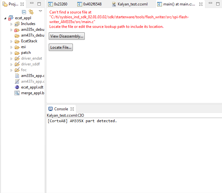Screen dimensions: 222x193
Task: Click the Console monitor icon
Action: pyautogui.click(x=50, y=109)
